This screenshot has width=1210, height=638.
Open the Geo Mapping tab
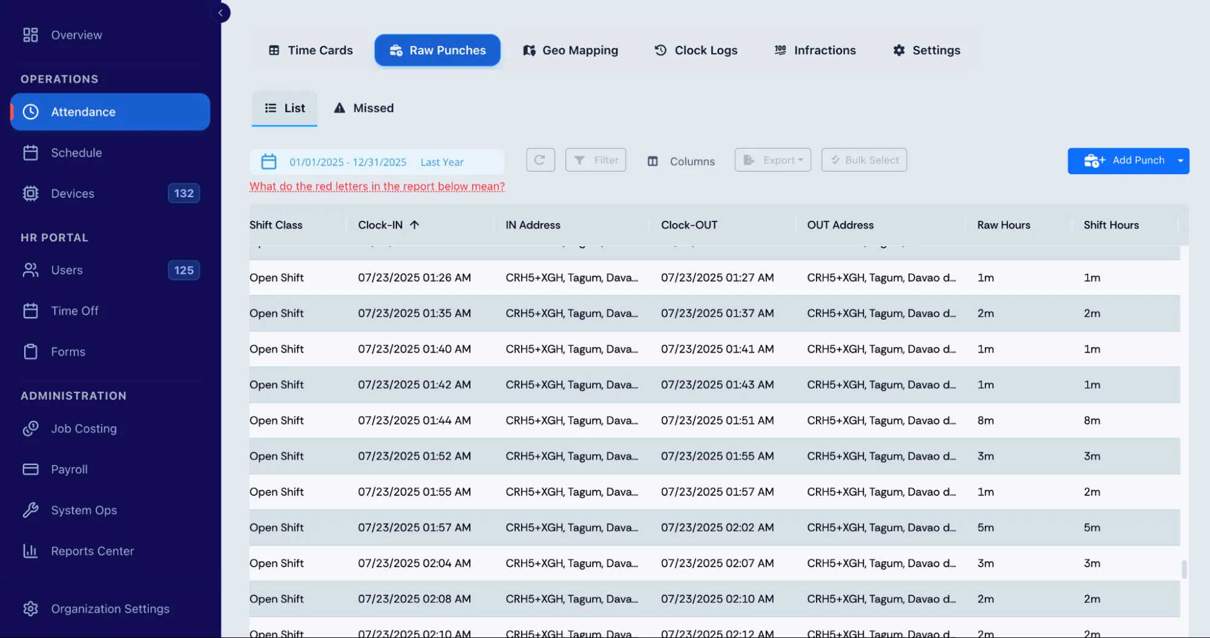(570, 50)
